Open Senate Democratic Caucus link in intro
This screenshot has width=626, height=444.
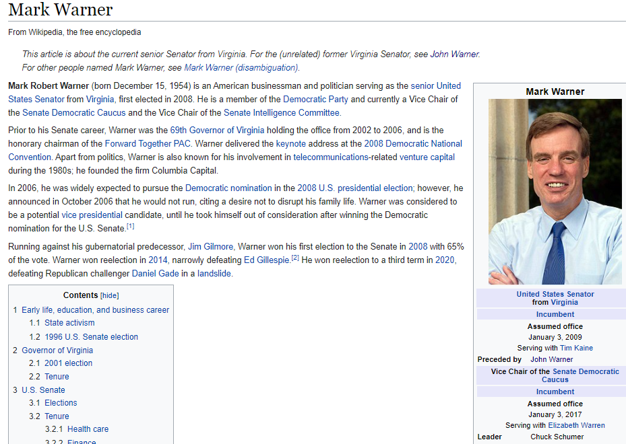click(x=74, y=113)
